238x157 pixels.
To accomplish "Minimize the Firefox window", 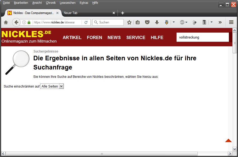I will coord(221,5).
